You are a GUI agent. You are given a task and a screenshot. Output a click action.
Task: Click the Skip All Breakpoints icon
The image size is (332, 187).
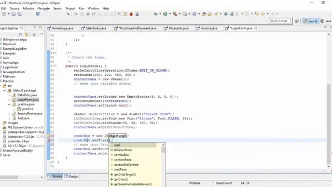[x=68, y=14]
